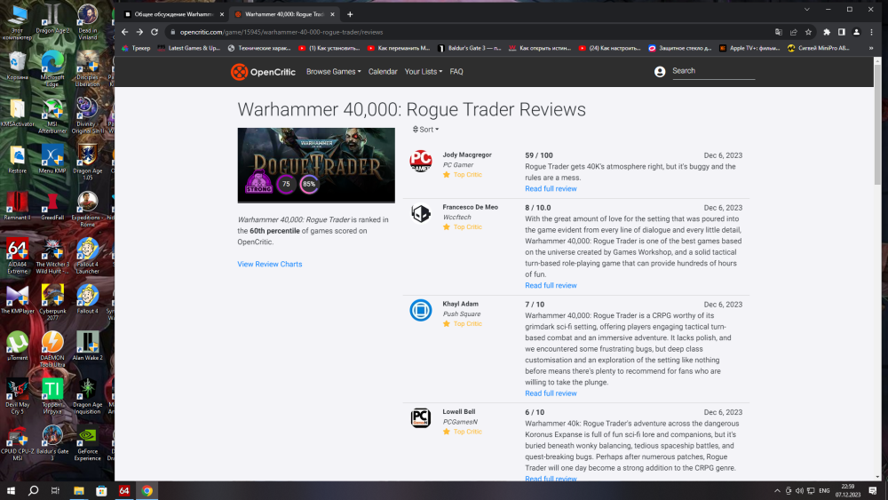
Task: Open the Calendar menu item
Action: (x=383, y=72)
